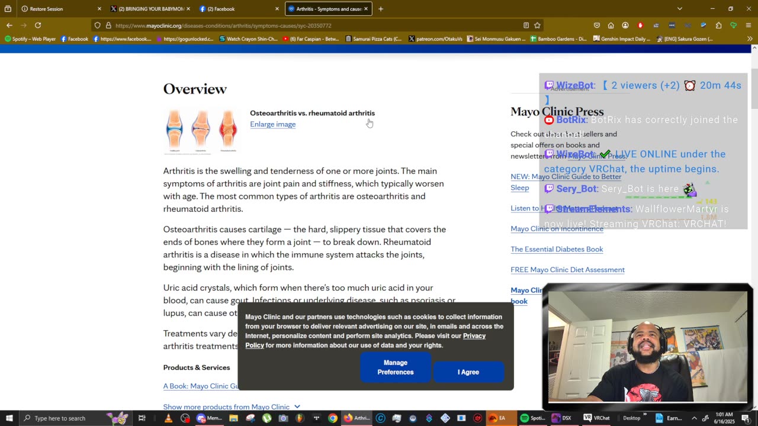This screenshot has width=758, height=426.
Task: Switch to the Firefox Arthritis taskbar window
Action: (357, 418)
